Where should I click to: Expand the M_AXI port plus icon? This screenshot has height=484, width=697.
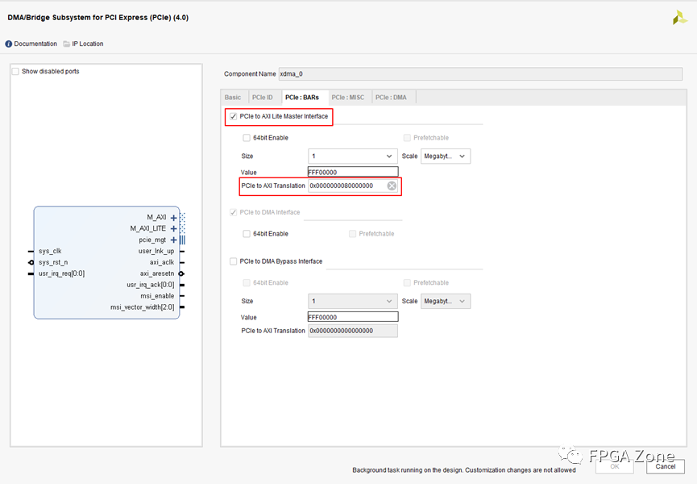[x=174, y=218]
